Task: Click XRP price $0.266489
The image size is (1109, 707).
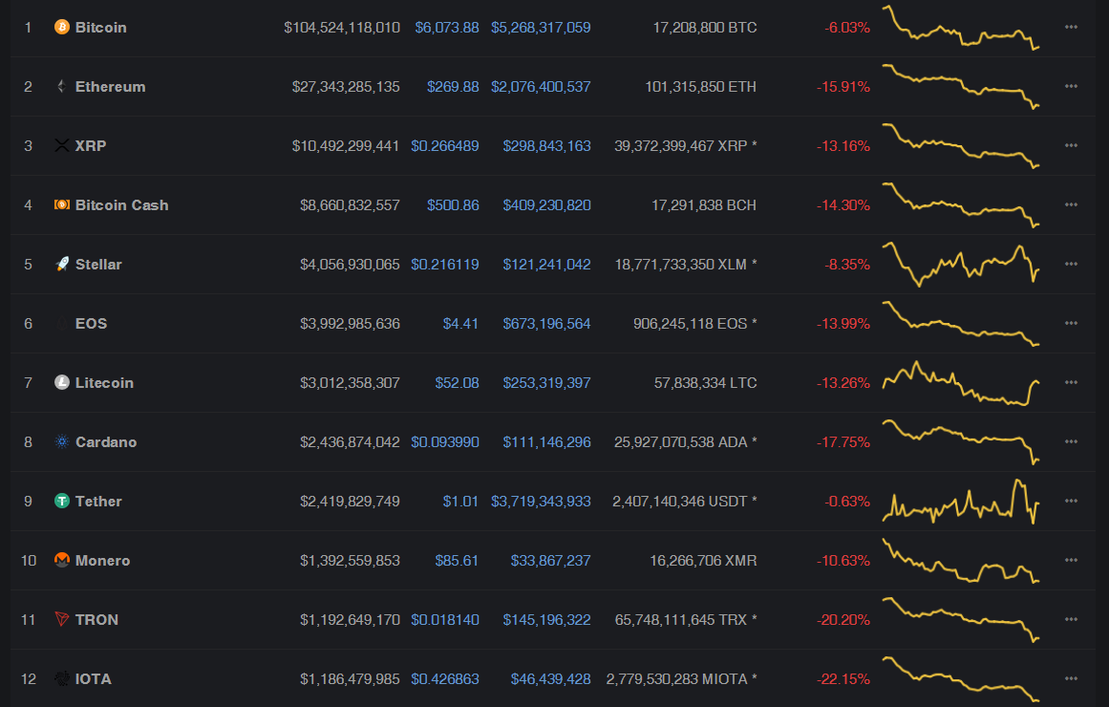Action: (x=445, y=146)
